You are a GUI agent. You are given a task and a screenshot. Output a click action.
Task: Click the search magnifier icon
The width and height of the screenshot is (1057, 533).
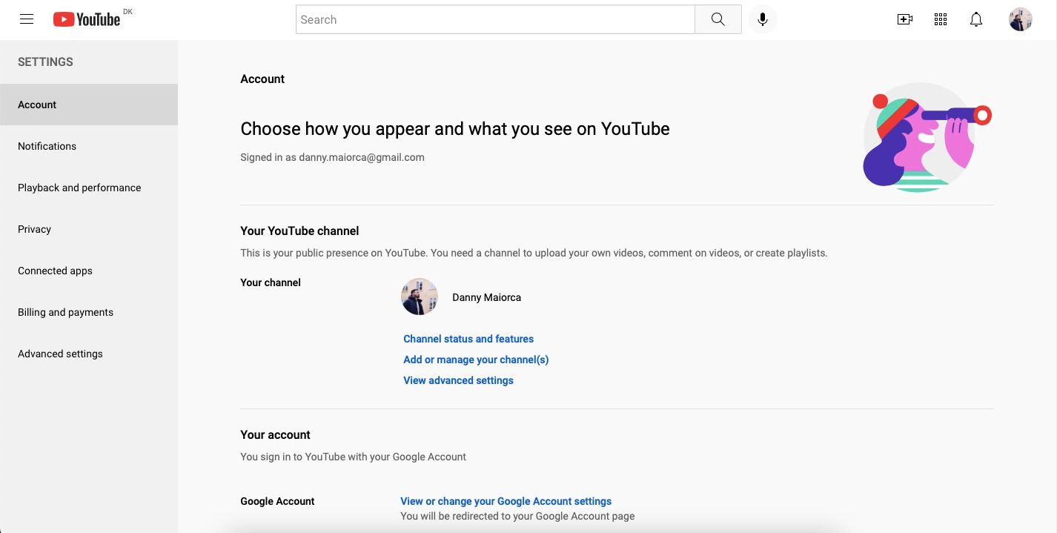coord(717,19)
